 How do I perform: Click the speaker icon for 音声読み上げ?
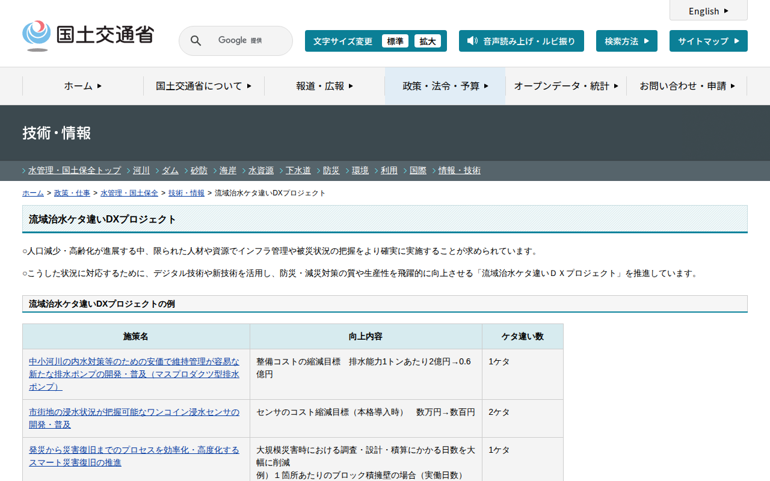[x=472, y=41]
